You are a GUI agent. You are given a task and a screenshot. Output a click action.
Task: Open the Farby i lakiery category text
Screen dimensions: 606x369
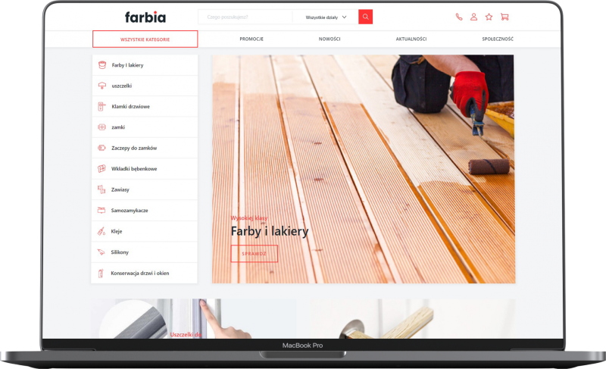tap(127, 65)
